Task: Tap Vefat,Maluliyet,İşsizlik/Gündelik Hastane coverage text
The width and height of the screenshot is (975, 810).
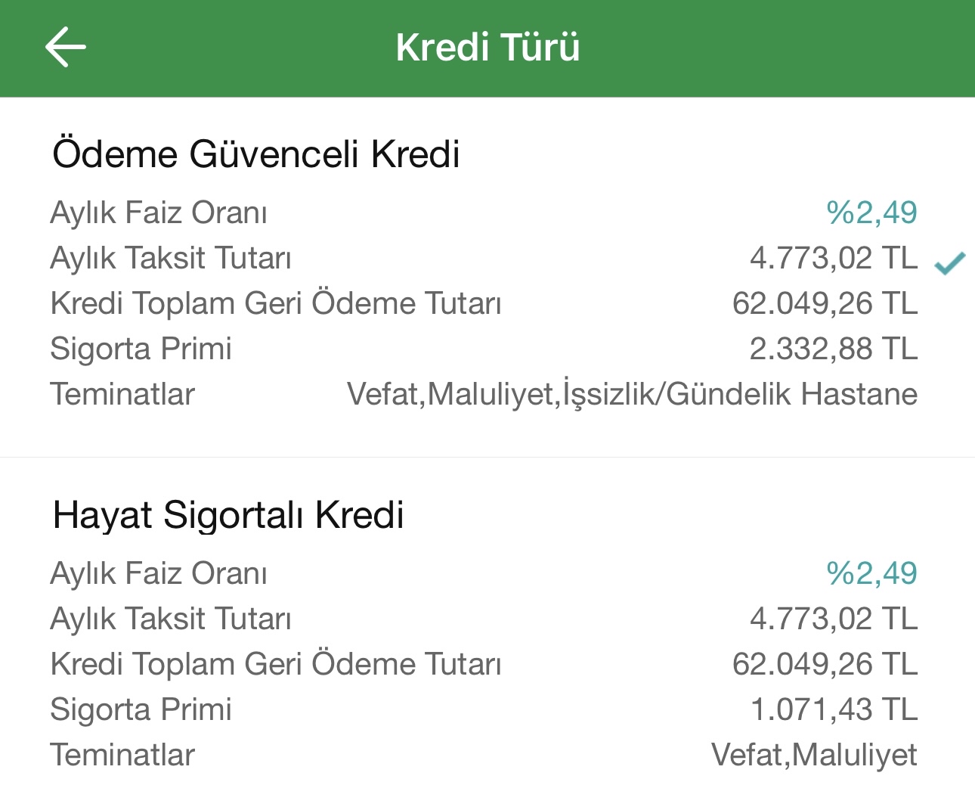Action: point(632,395)
